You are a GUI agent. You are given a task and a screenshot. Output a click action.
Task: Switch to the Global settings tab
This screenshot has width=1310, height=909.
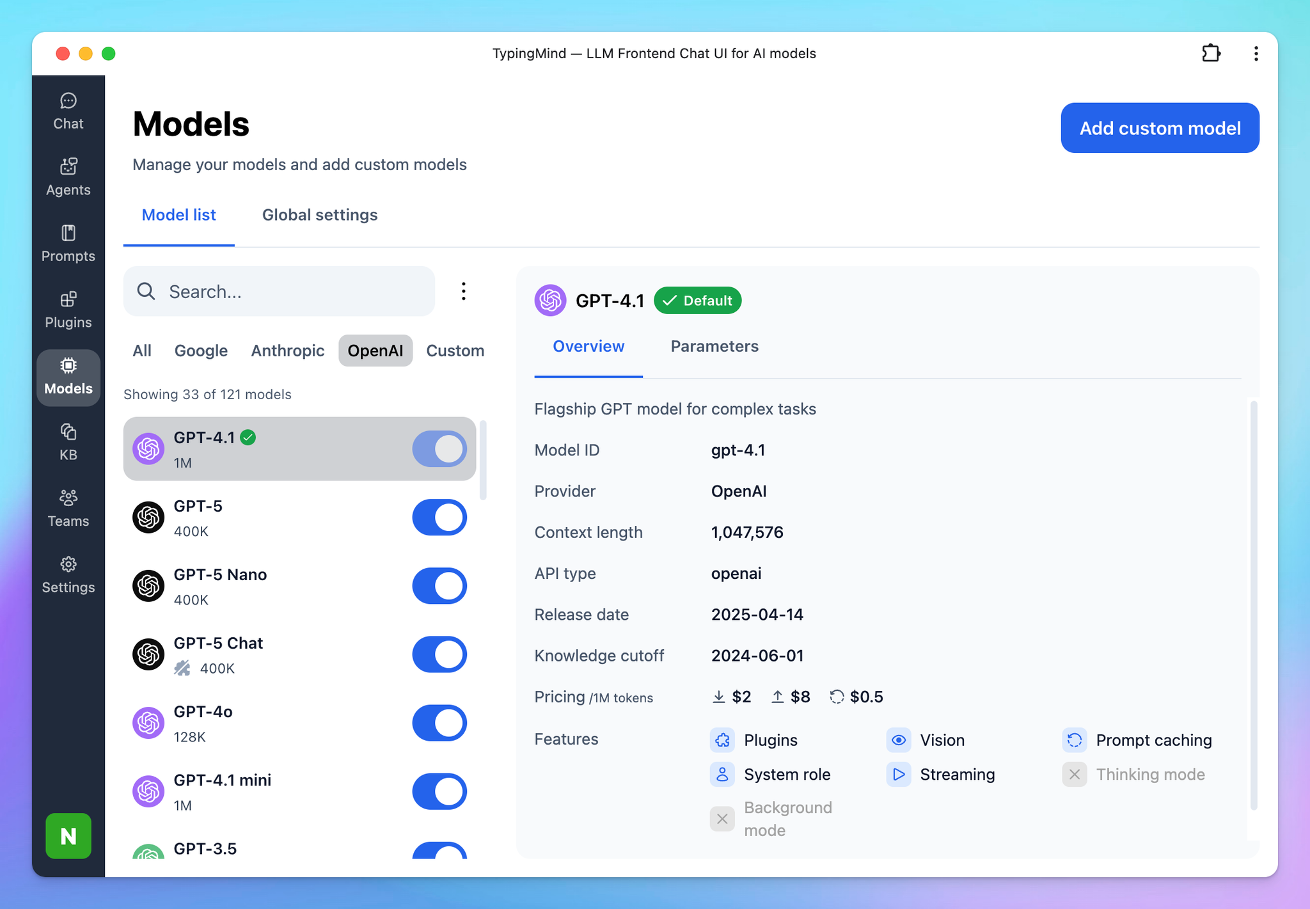tap(320, 215)
